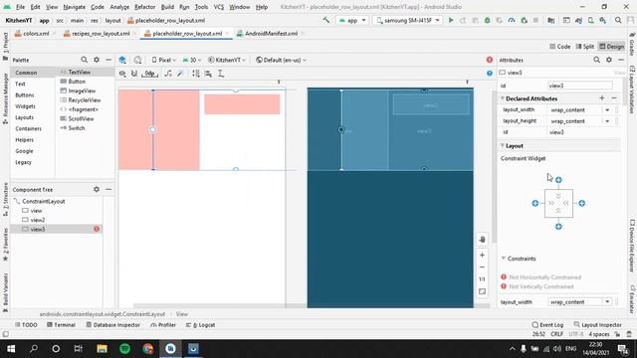Open KitzhenYT theme dropdown
The image size is (637, 358).
pyautogui.click(x=227, y=60)
